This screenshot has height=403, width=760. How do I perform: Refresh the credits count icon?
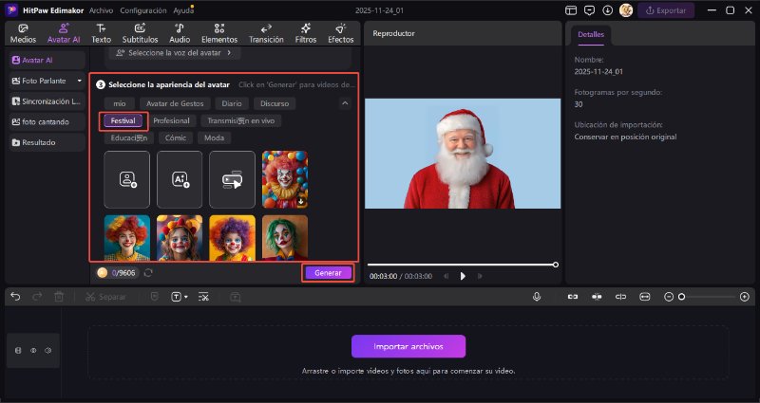[x=148, y=273]
